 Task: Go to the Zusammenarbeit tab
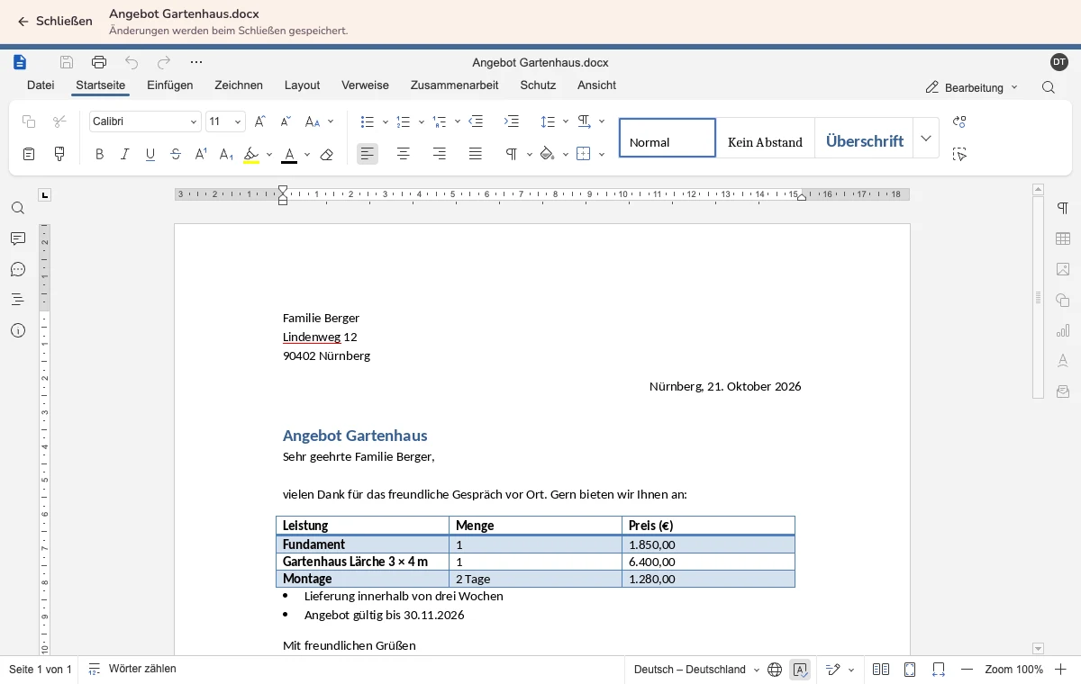point(454,85)
